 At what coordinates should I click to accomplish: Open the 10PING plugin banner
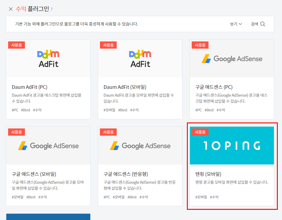(232, 146)
